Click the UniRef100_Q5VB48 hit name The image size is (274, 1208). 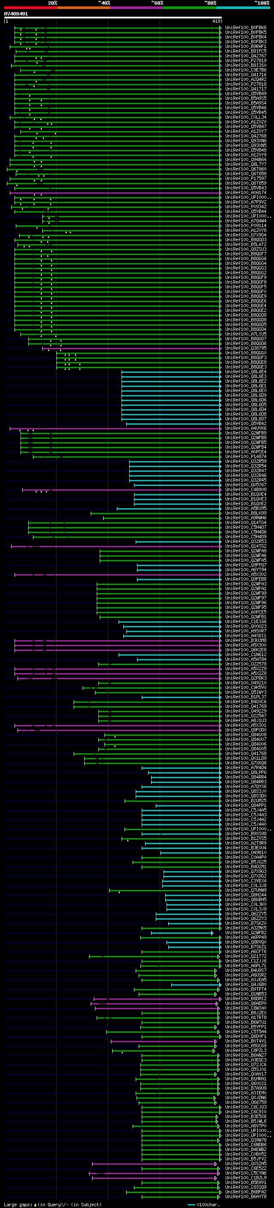pyautogui.click(x=245, y=150)
